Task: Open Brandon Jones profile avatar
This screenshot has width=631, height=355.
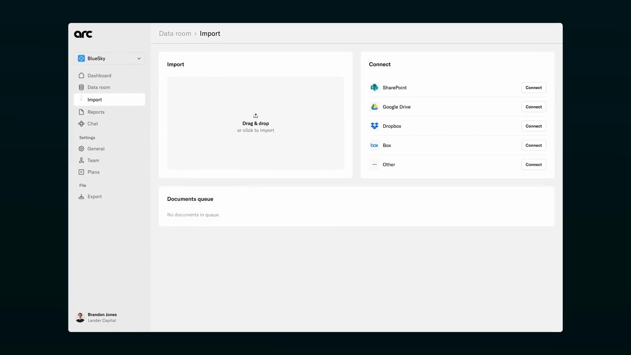Action: tap(80, 318)
